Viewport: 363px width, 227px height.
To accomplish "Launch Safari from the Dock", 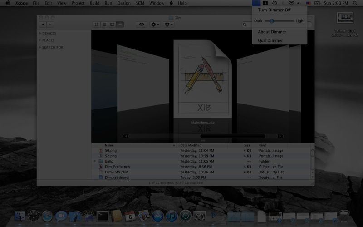I will click(x=47, y=217).
